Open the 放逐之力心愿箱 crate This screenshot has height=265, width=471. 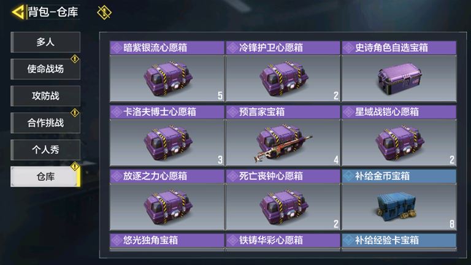(167, 200)
